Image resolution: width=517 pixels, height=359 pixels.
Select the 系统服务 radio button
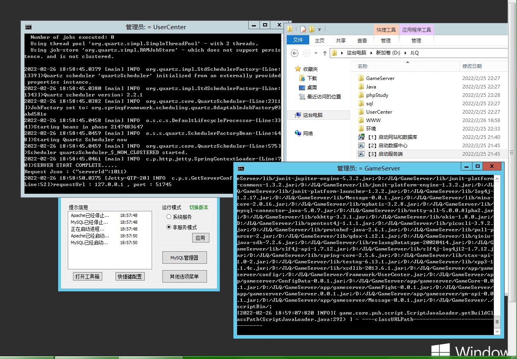(169, 217)
